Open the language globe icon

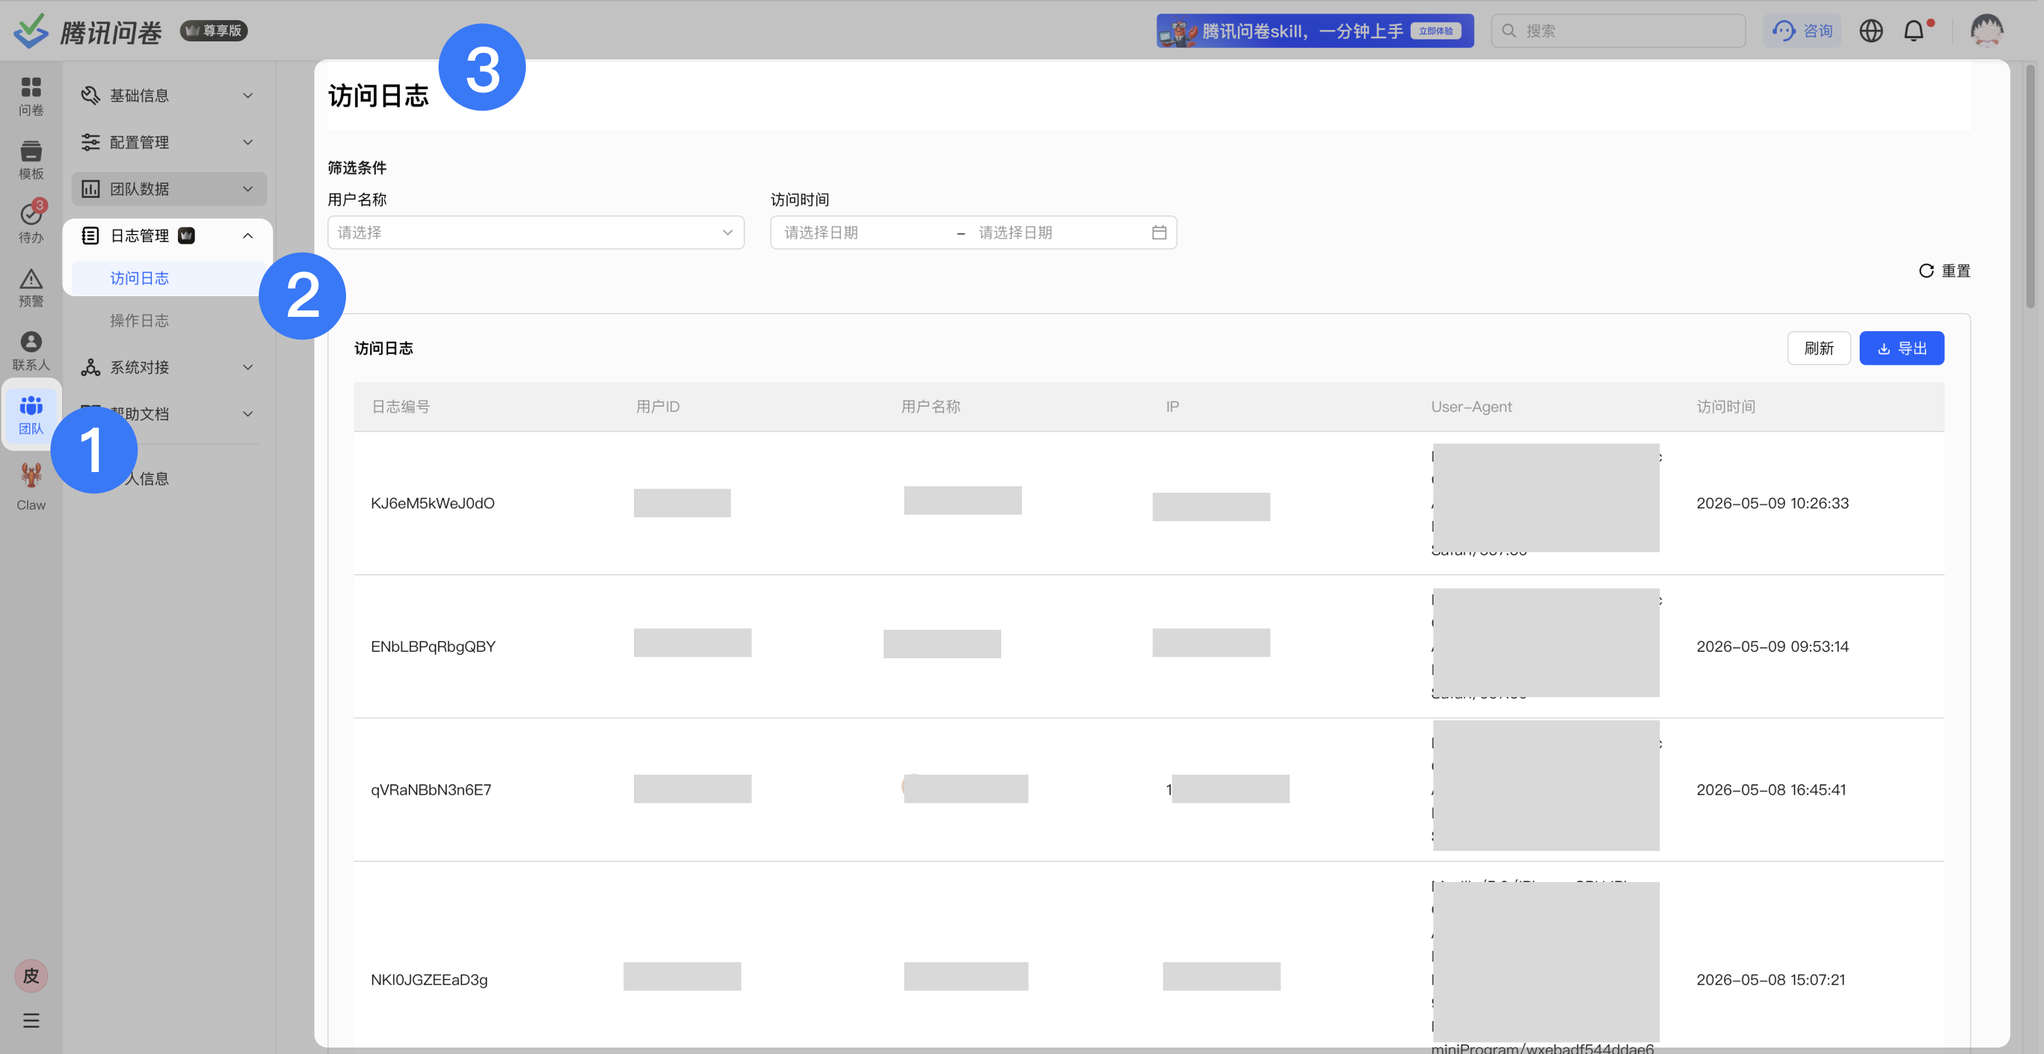coord(1870,31)
